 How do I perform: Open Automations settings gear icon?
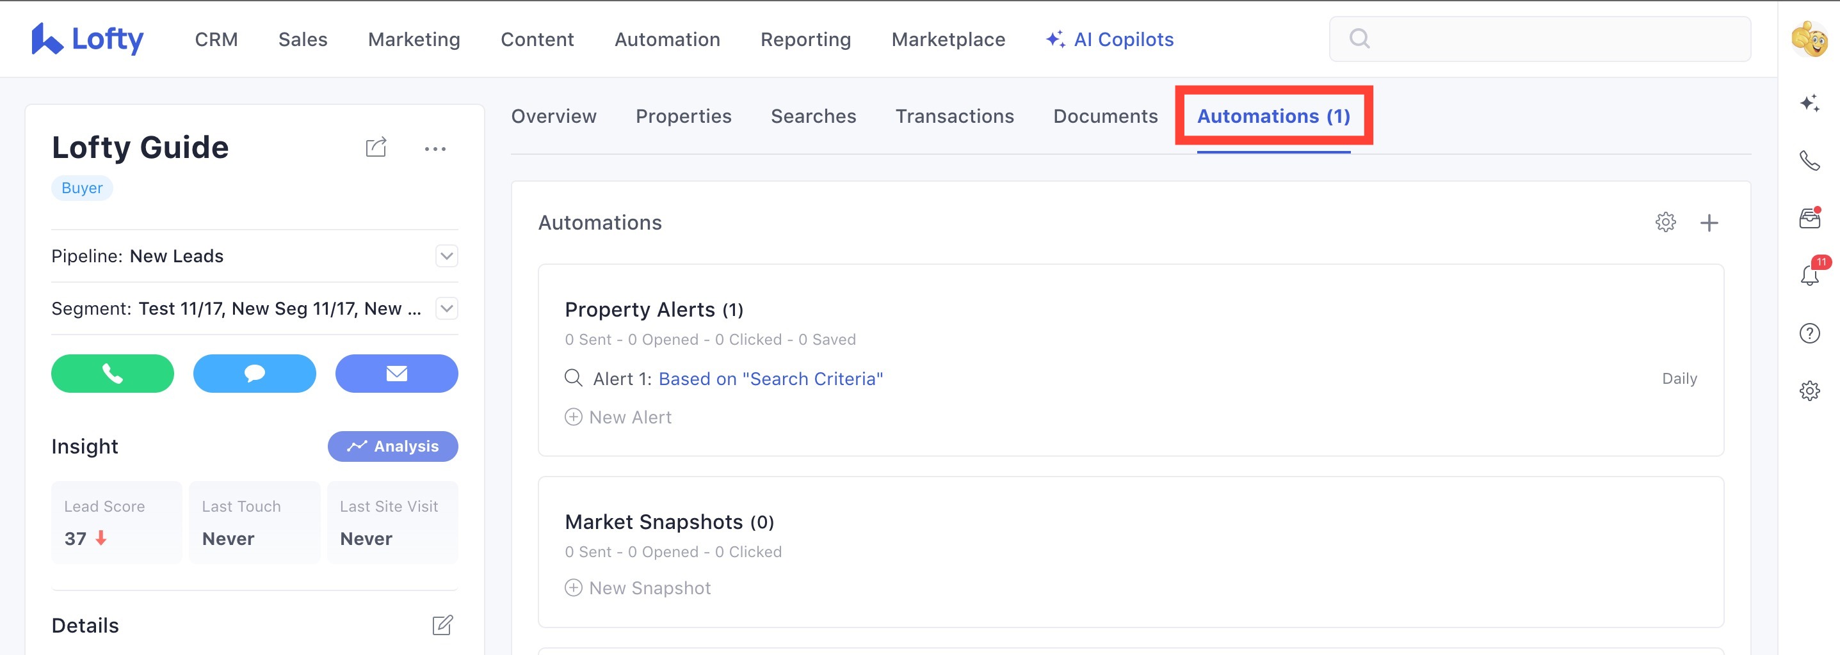pos(1665,223)
